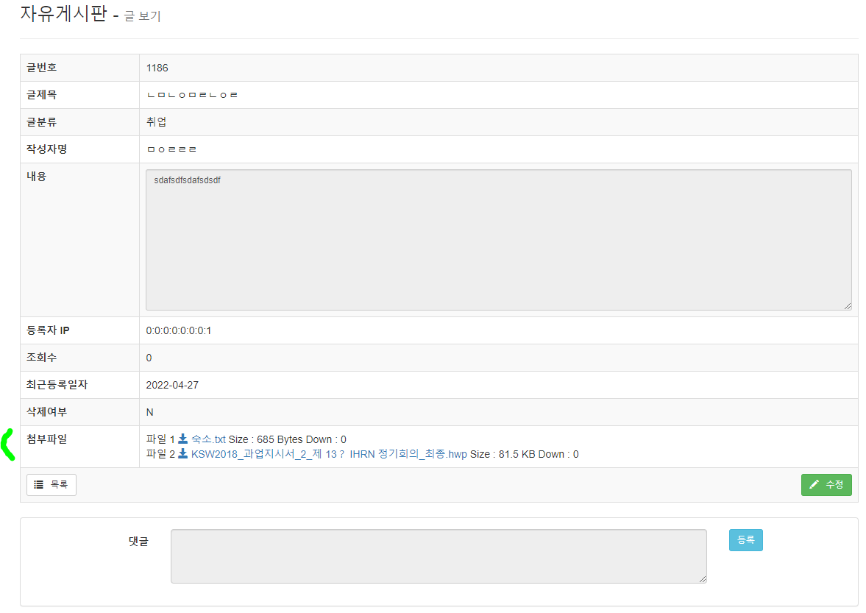This screenshot has height=613, width=866.
Task: Click the 파일 1 label
Action: tap(160, 439)
